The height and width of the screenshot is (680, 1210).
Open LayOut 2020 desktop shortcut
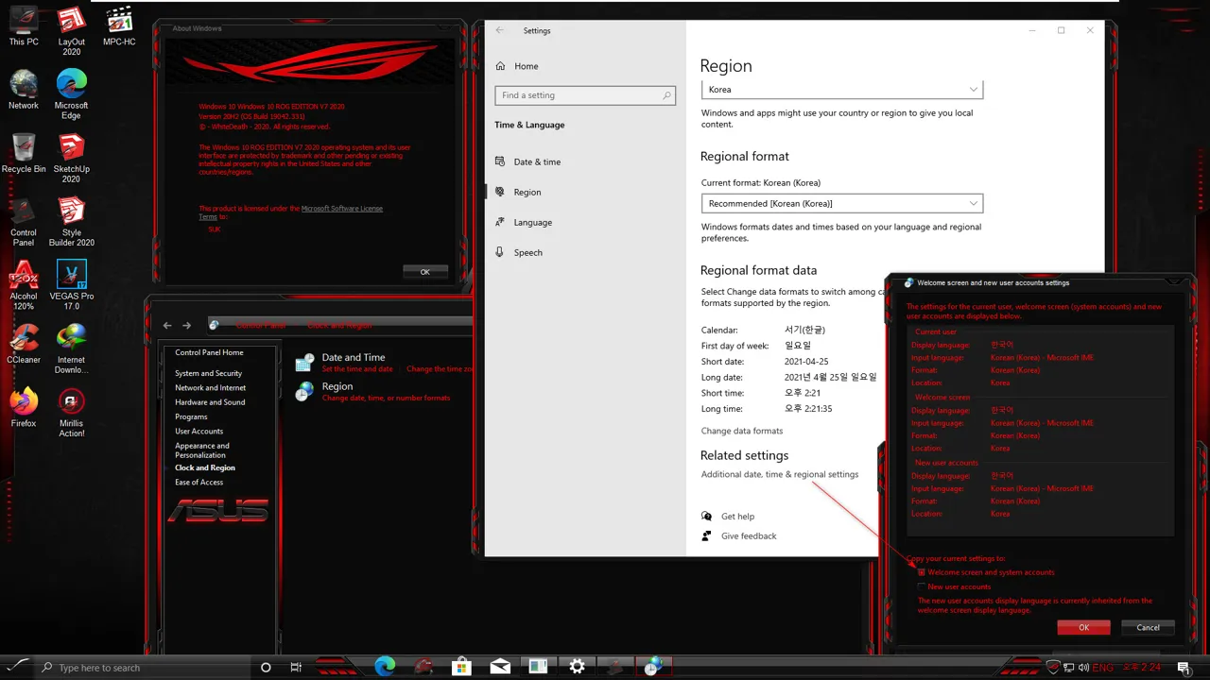tap(71, 31)
